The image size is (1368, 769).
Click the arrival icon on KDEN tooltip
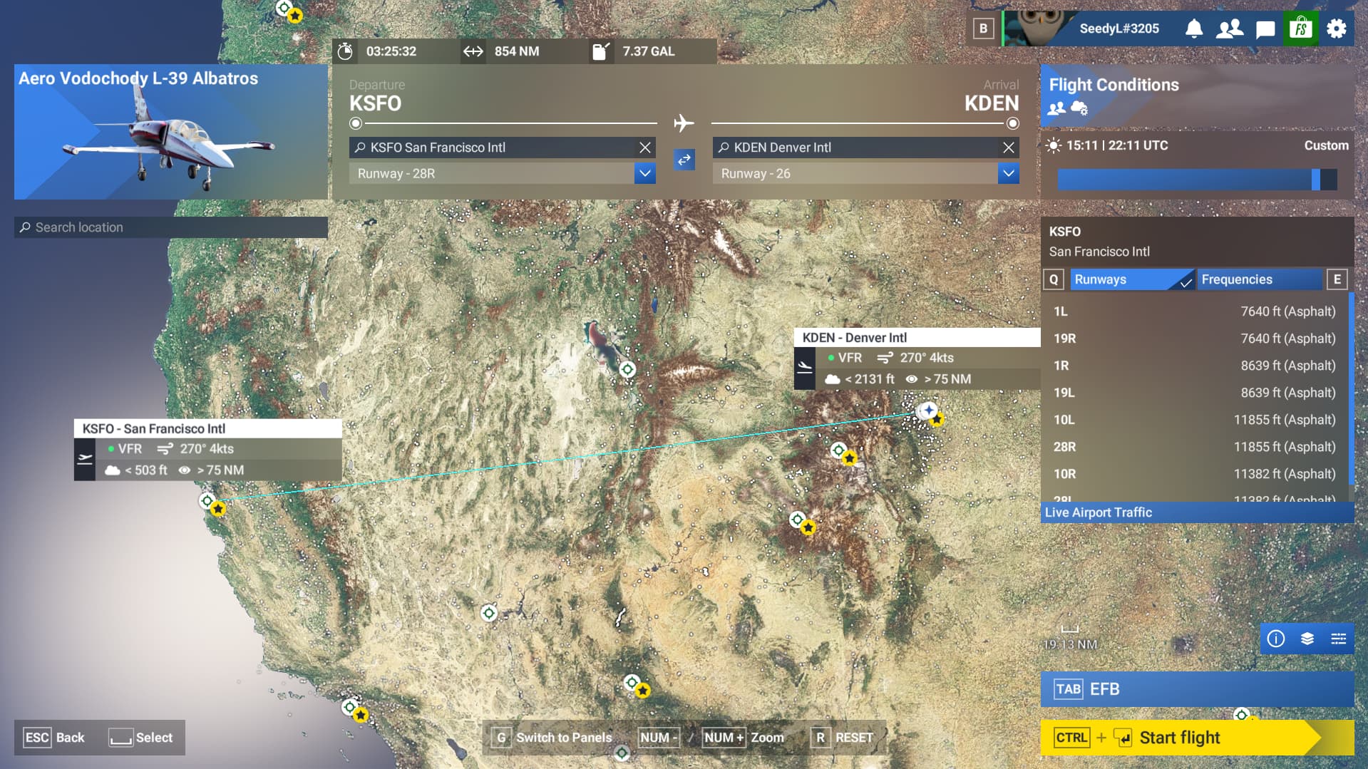coord(805,368)
